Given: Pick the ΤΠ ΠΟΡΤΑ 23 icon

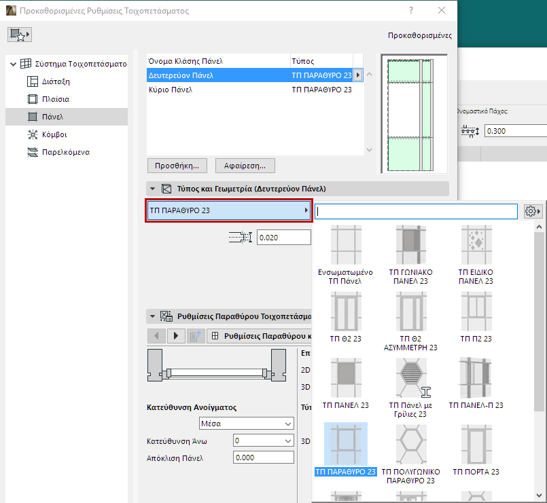Looking at the screenshot, I should point(476,445).
